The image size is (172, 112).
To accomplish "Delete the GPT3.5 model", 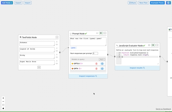I will point(96,64).
